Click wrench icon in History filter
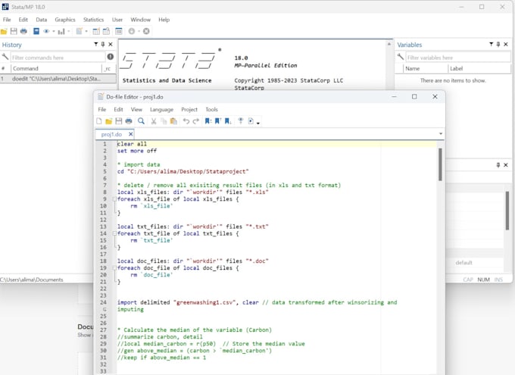Screen dimensions: 515x375 pos(5,57)
